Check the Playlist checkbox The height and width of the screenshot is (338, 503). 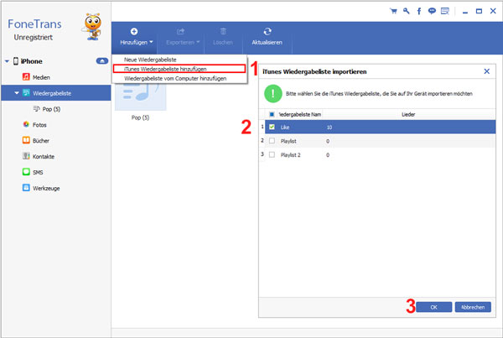[x=272, y=141]
